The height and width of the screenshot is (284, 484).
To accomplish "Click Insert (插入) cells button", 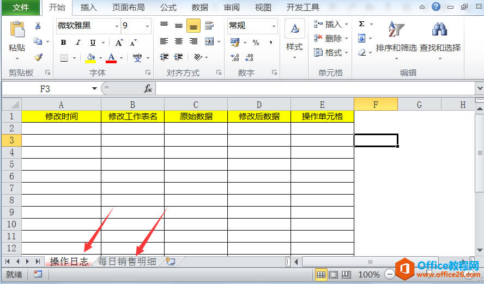I will 331,25.
